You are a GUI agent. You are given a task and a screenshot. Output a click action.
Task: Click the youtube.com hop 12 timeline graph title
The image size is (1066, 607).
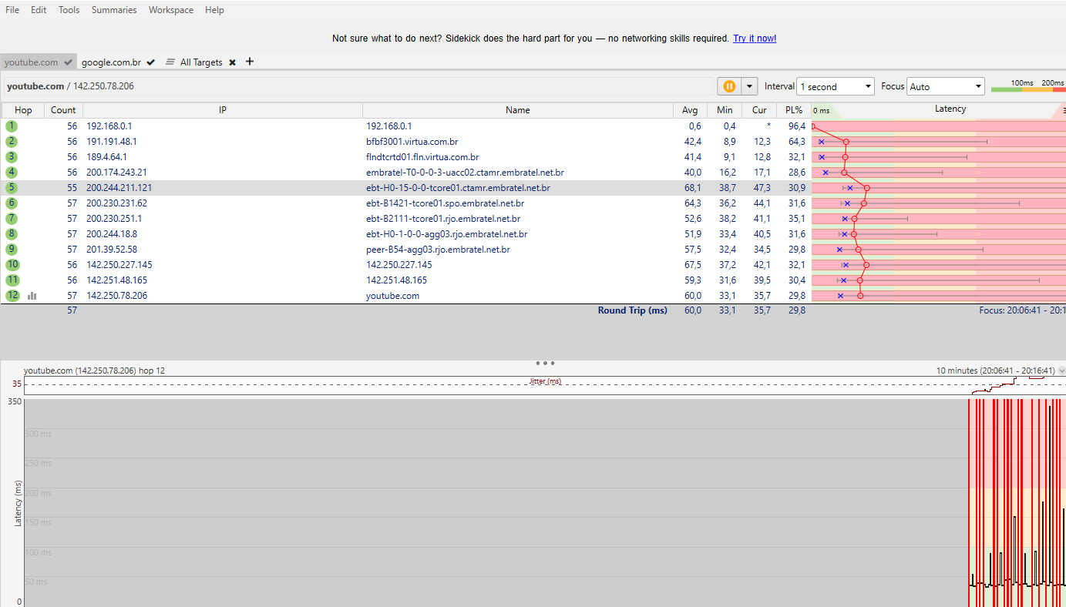(94, 371)
